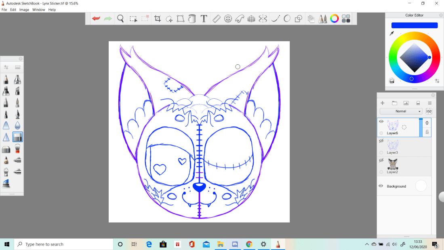This screenshot has width=444, height=250.
Task: Click the Windows Start button
Action: pos(7,244)
